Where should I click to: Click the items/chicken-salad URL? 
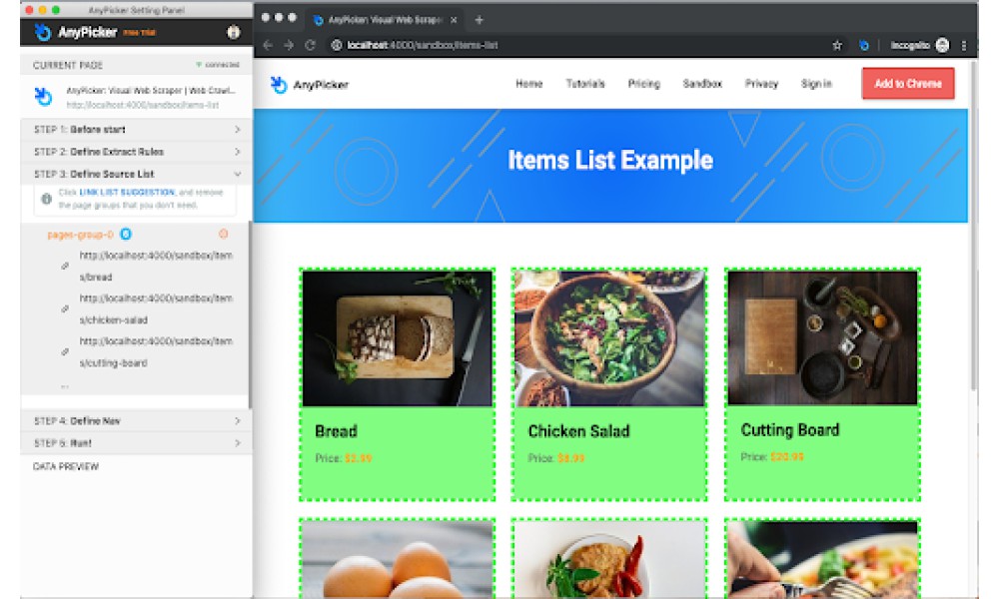click(156, 308)
